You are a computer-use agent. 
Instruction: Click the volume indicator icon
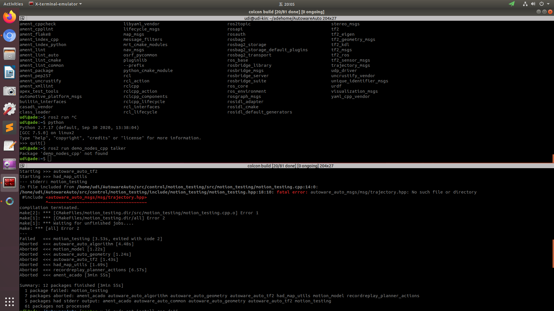click(533, 4)
